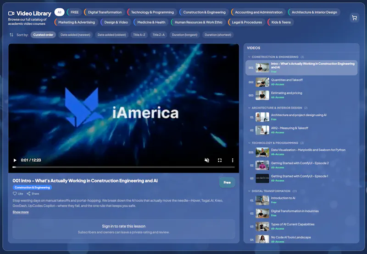
Task: Filter by Marketing & Advertising
Action: point(76,22)
